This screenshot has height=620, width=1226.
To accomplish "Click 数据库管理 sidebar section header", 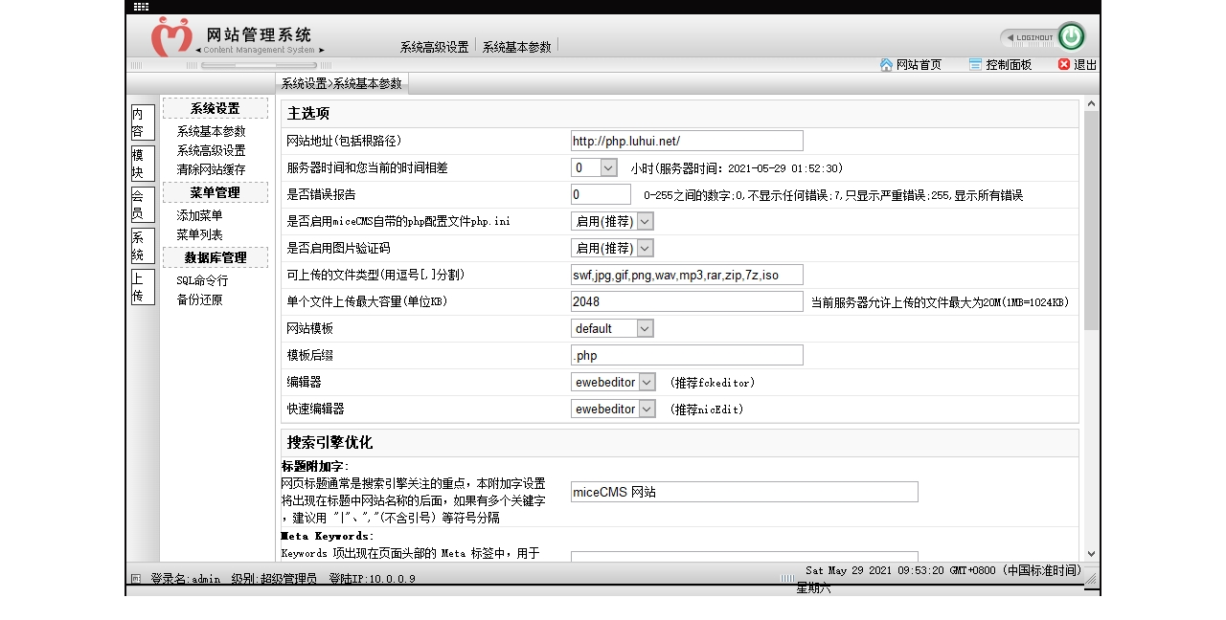I will click(215, 257).
